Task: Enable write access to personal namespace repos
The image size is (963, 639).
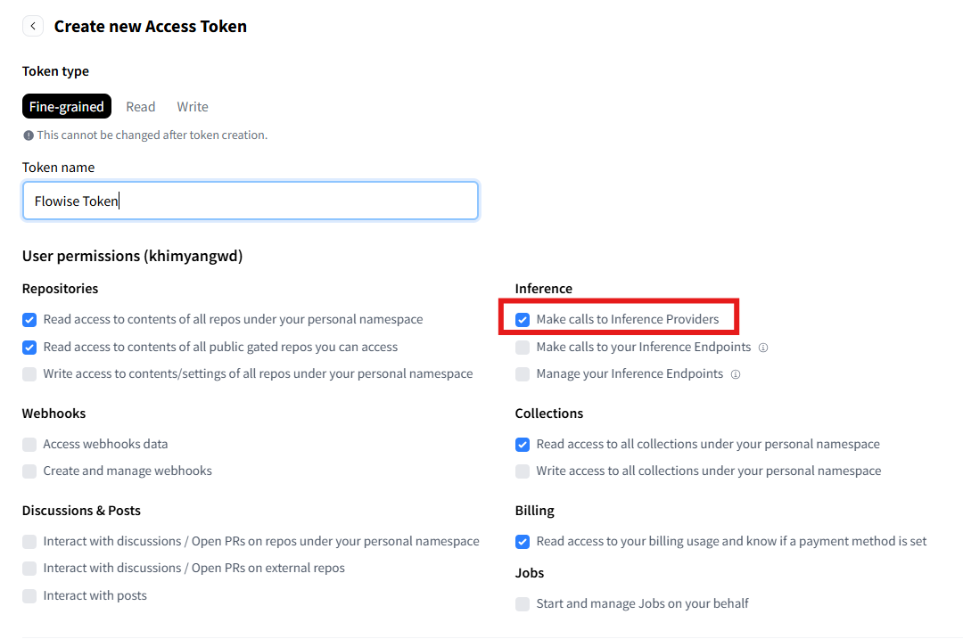Action: point(30,374)
